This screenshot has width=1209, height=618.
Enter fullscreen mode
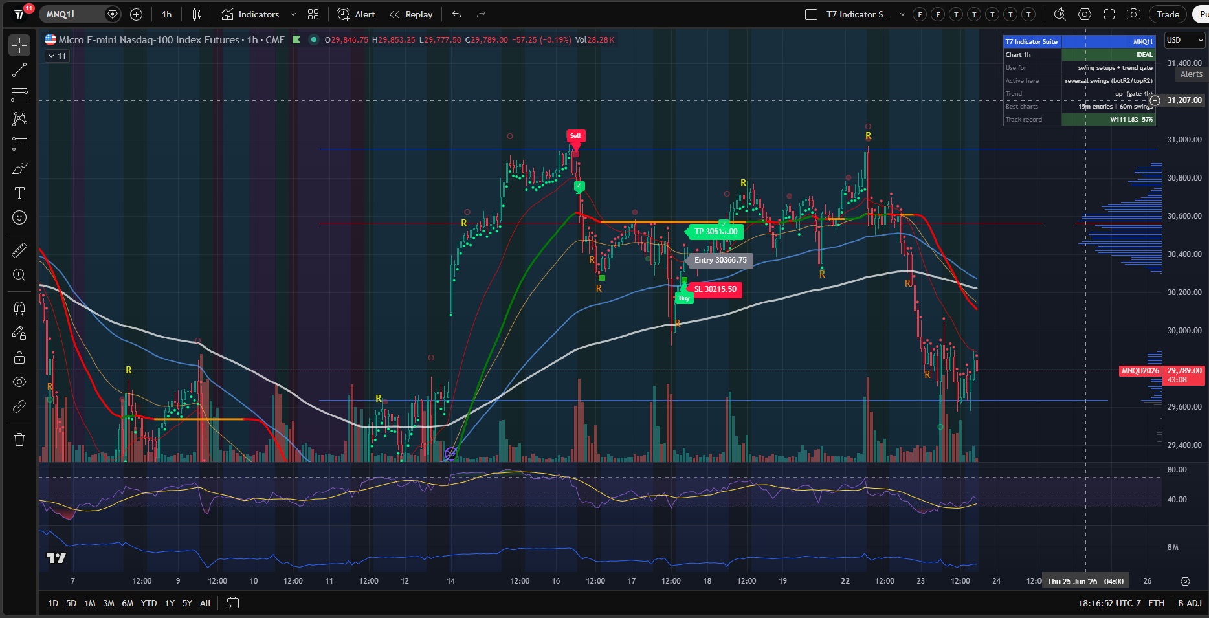coord(1109,14)
